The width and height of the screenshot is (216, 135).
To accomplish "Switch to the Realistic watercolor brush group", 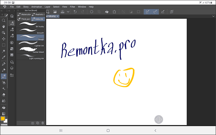I will click(38, 15).
